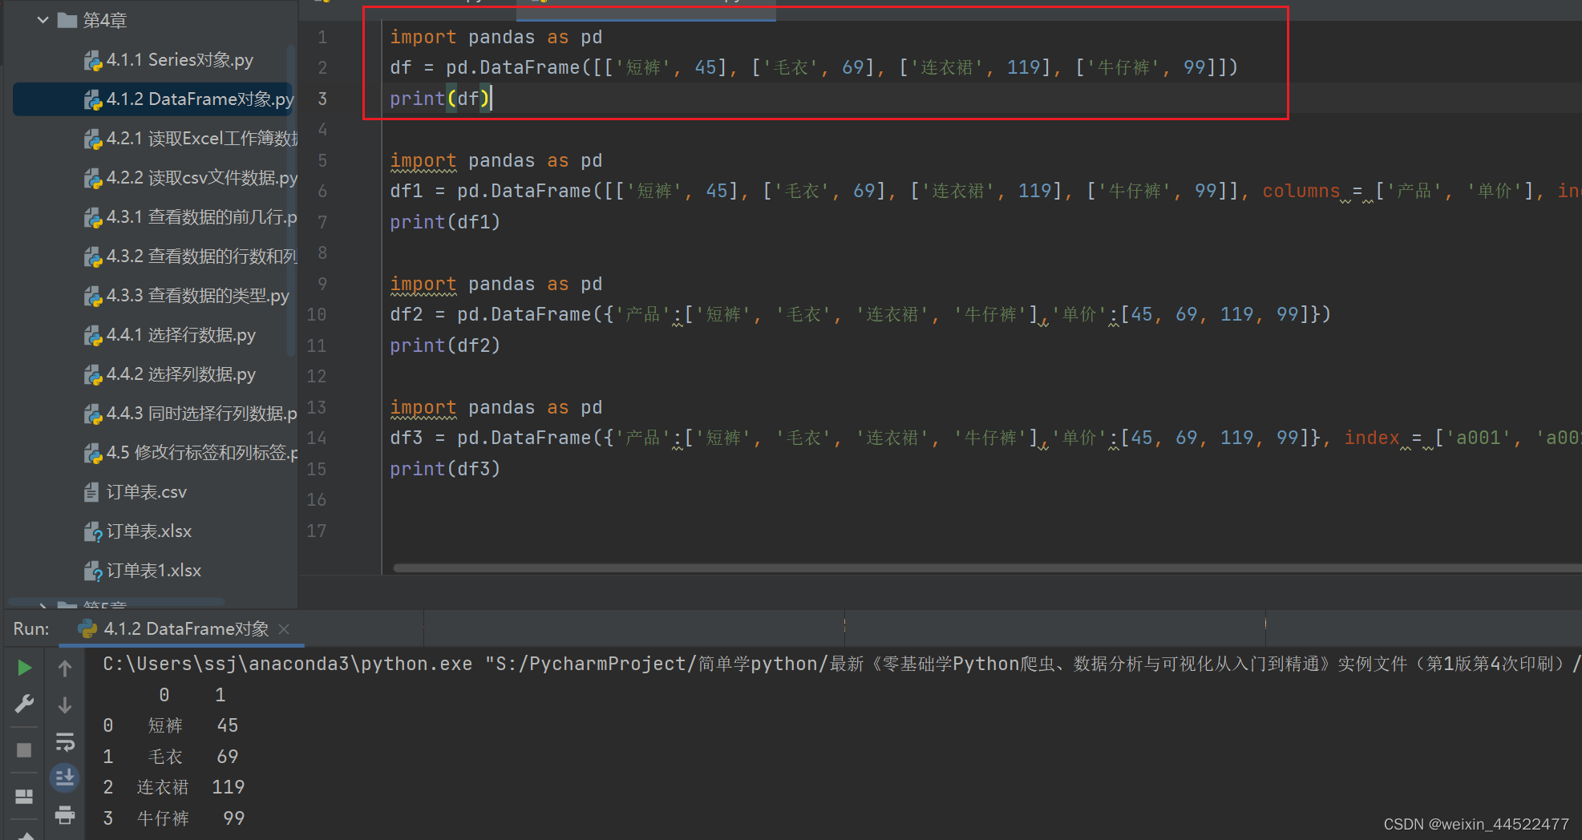Close the 4.1.2 DataFrame对象 run tab

tap(284, 629)
